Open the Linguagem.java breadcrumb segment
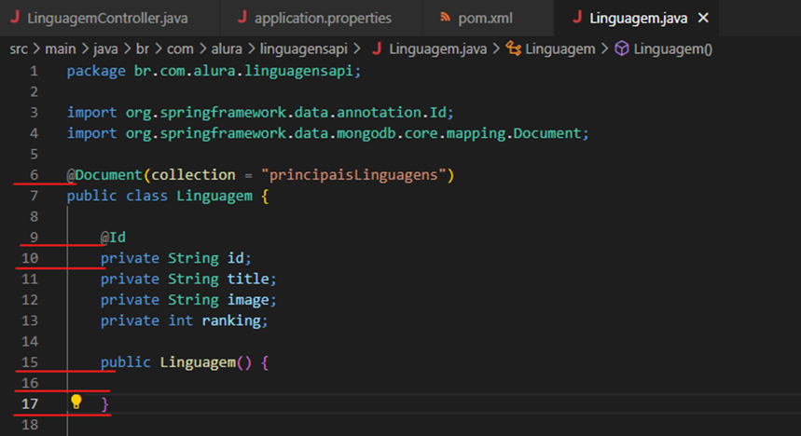Screen dimensions: 801x436 tap(437, 49)
